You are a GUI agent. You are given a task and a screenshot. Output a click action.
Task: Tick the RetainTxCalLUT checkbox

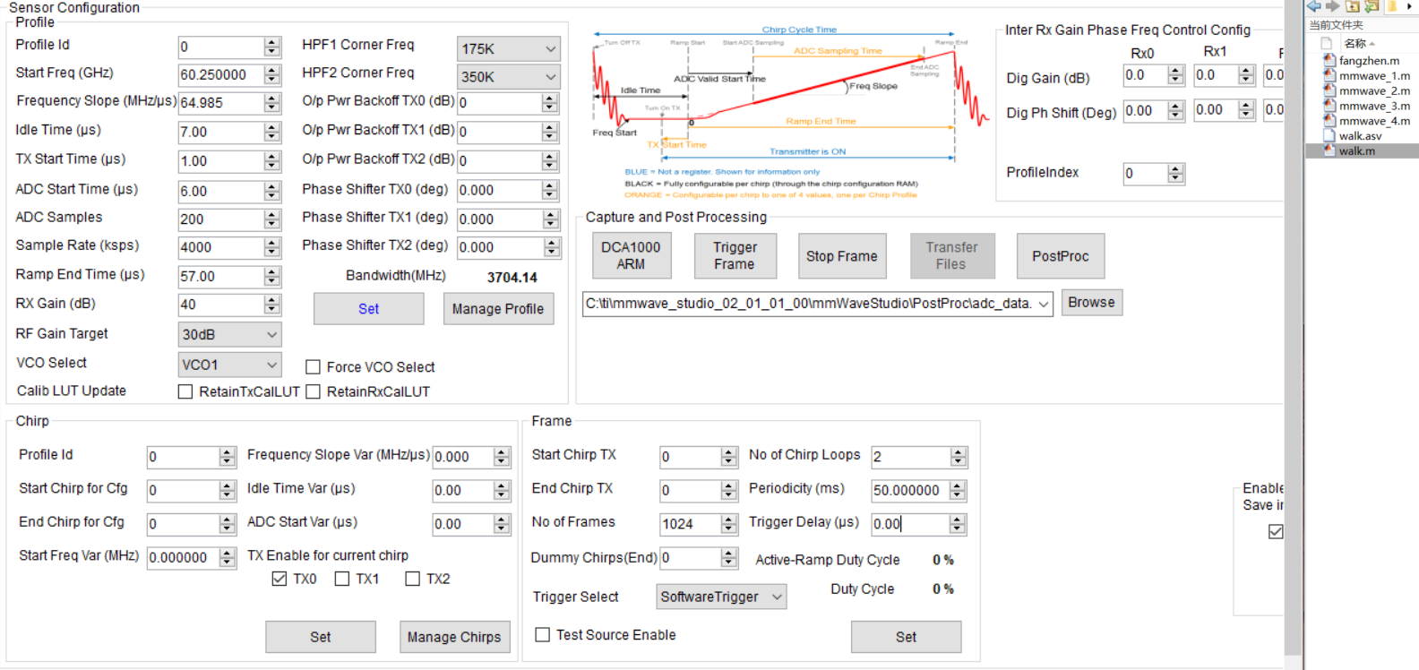tap(185, 391)
